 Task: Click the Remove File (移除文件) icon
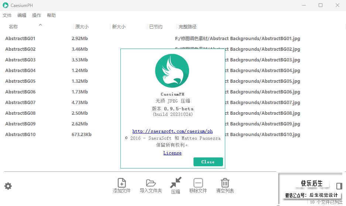click(198, 183)
